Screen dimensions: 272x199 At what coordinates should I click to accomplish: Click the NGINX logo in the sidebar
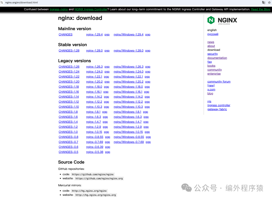pos(222,20)
